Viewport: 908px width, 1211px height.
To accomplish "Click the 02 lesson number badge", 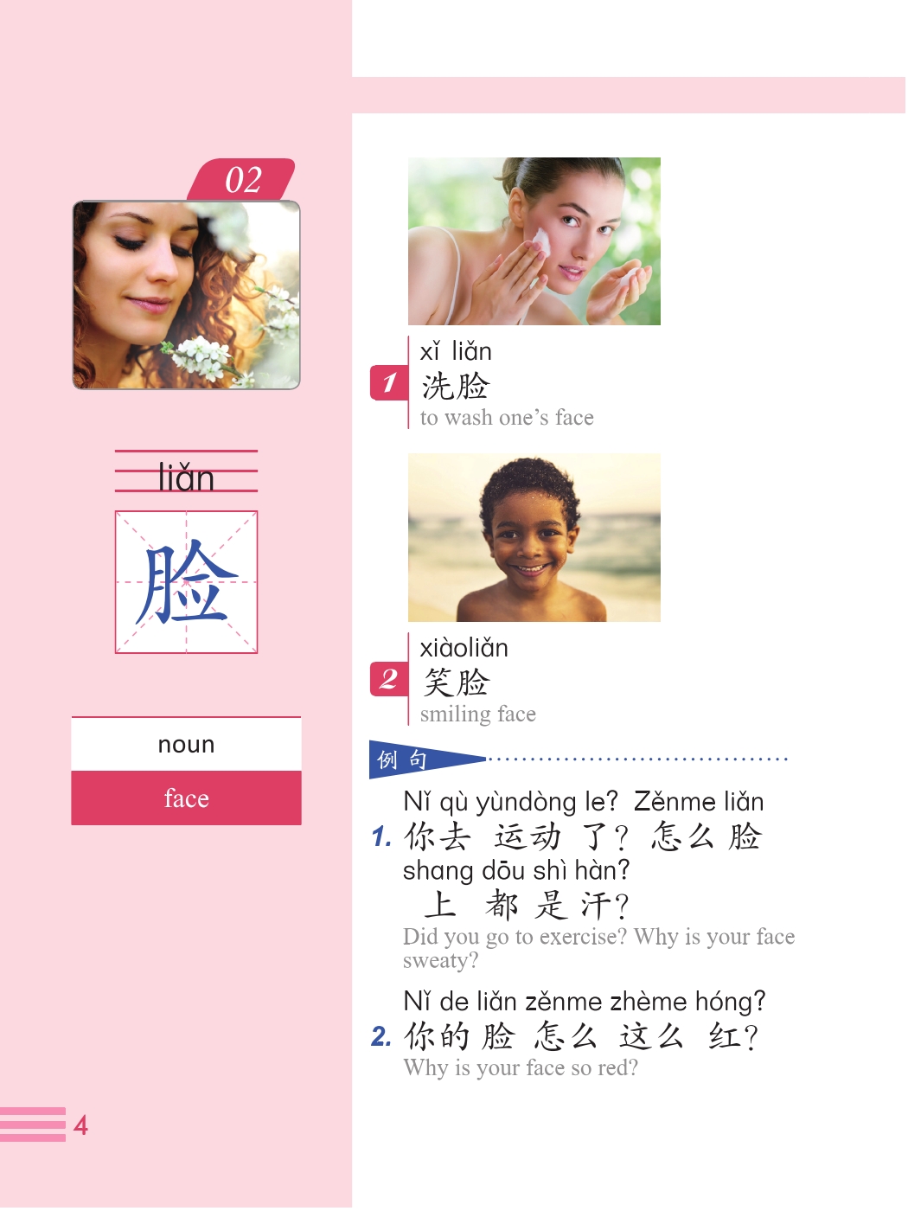I will (241, 179).
